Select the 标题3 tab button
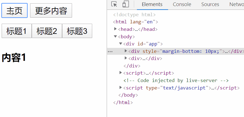 pyautogui.click(x=77, y=31)
